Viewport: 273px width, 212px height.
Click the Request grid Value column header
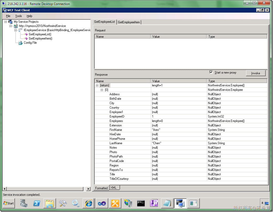point(179,37)
